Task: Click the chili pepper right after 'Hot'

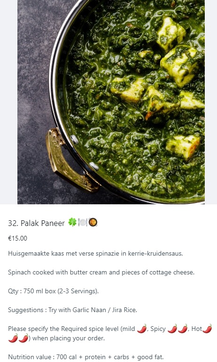Action: 207,329
